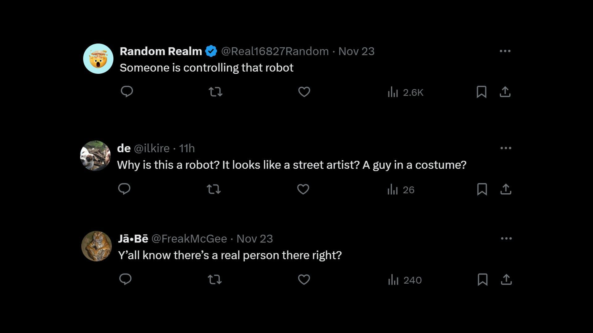This screenshot has width=593, height=333.
Task: Reply to Random Realm's tweet
Action: coord(127,92)
